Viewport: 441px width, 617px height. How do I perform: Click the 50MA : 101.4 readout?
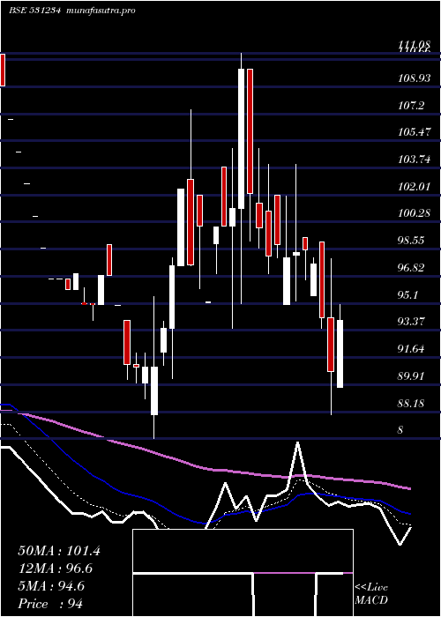coord(59,551)
